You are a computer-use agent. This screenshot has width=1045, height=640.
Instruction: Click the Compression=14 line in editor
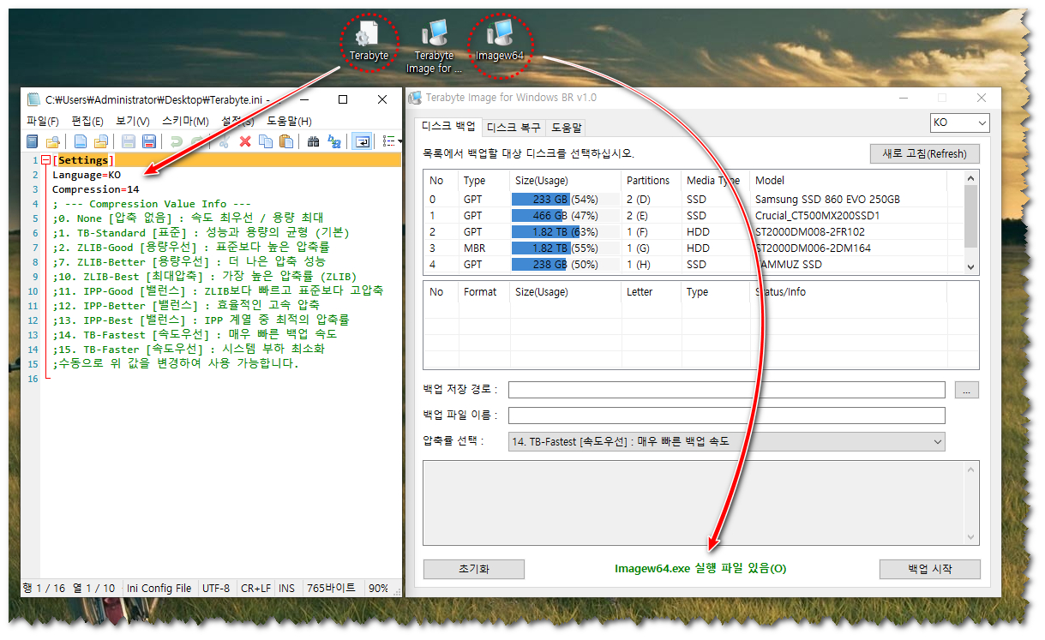[x=96, y=189]
